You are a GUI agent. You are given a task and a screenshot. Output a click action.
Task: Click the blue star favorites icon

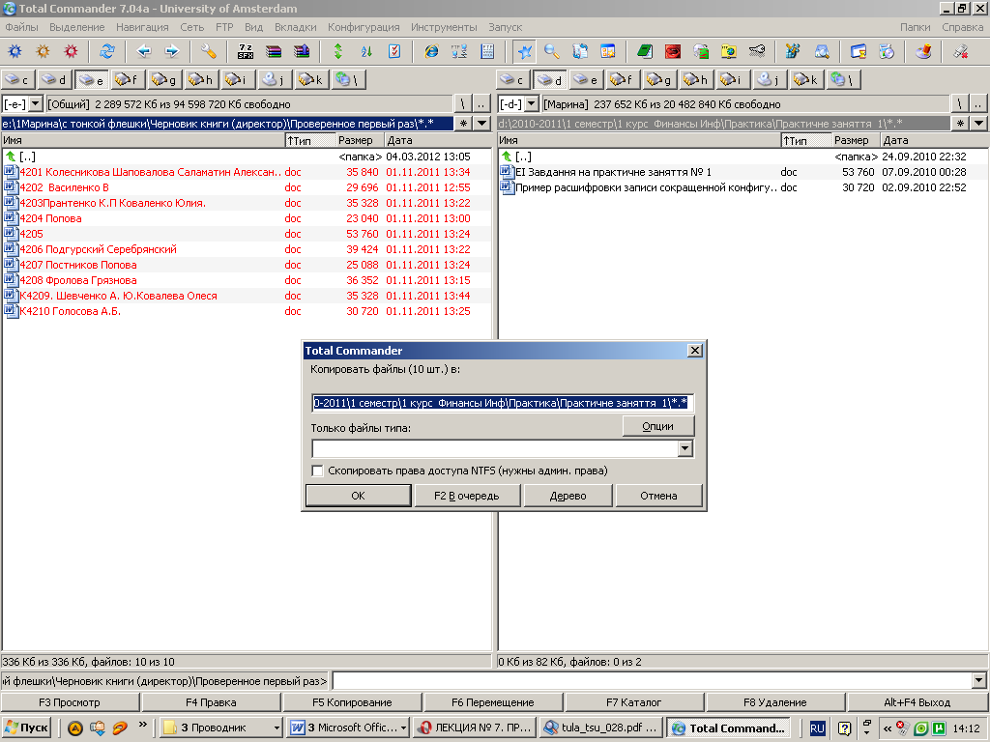[524, 52]
